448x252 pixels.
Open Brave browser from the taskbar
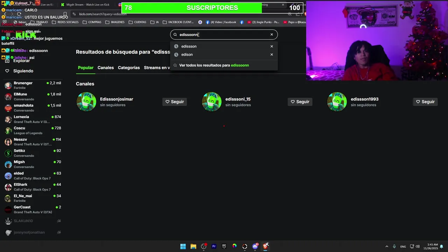(265, 246)
